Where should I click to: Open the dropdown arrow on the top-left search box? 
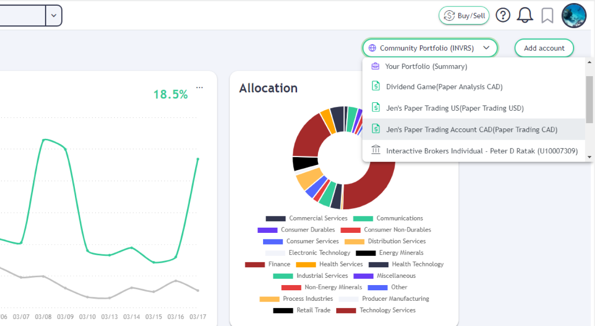(54, 15)
